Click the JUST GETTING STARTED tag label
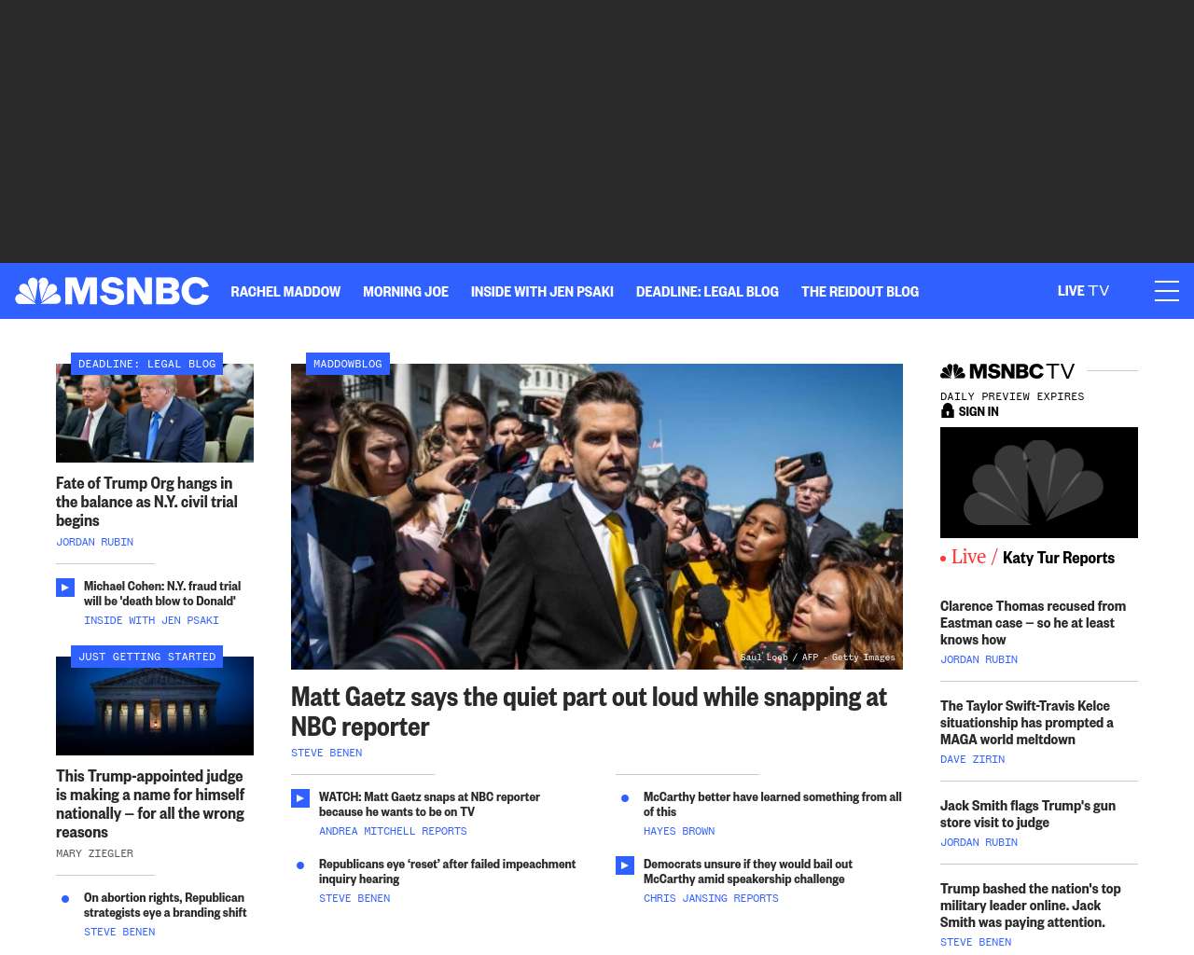1194x955 pixels. pos(146,657)
